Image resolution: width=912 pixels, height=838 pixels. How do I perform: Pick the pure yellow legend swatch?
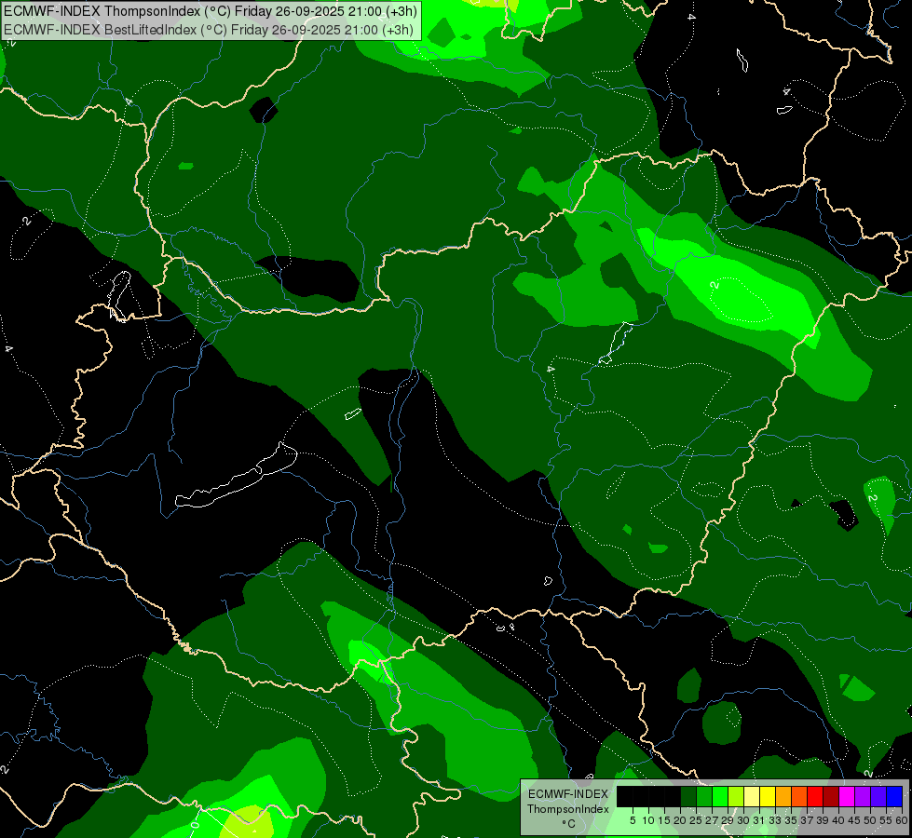tap(768, 796)
